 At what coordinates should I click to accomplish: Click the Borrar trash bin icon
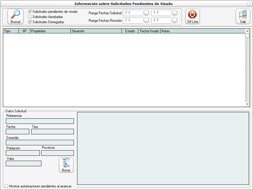(x=66, y=163)
